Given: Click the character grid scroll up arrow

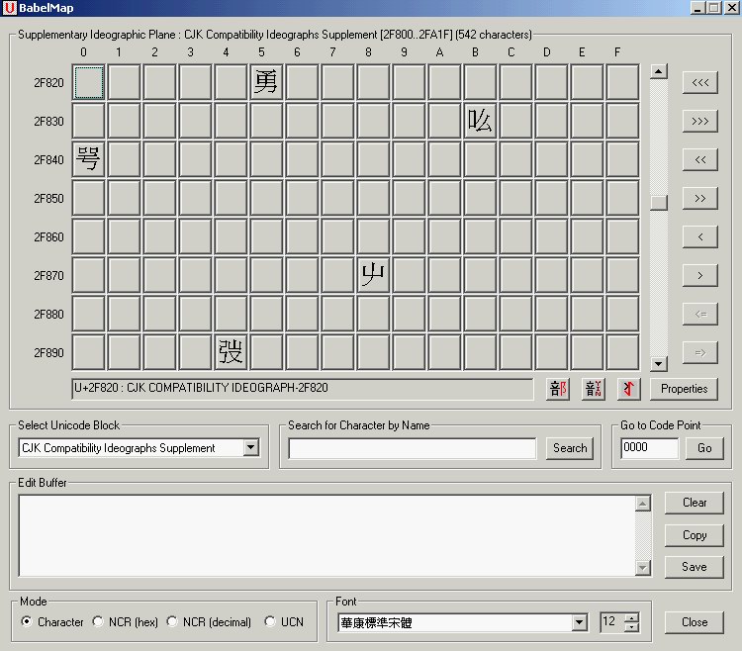Looking at the screenshot, I should (659, 71).
